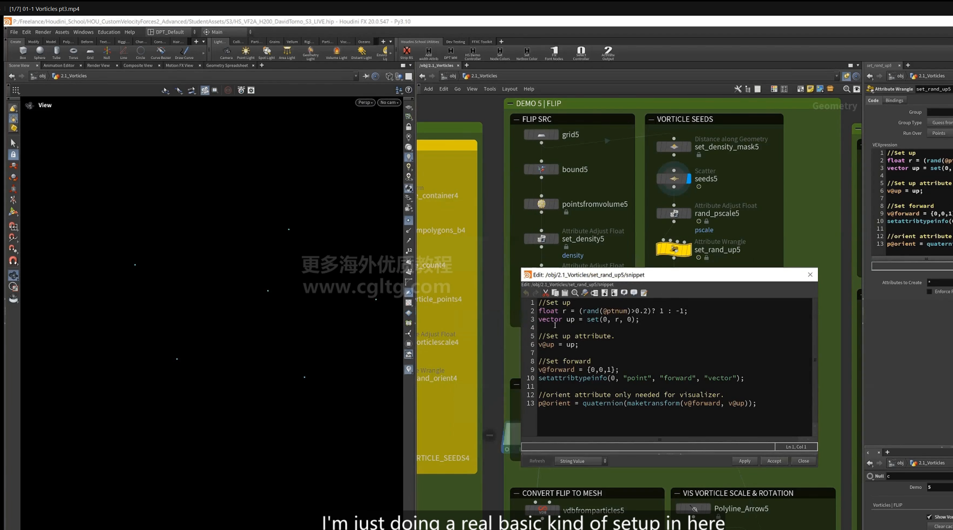Viewport: 953px width, 530px height.
Task: Toggle display flag on seeds5 node
Action: click(688, 179)
